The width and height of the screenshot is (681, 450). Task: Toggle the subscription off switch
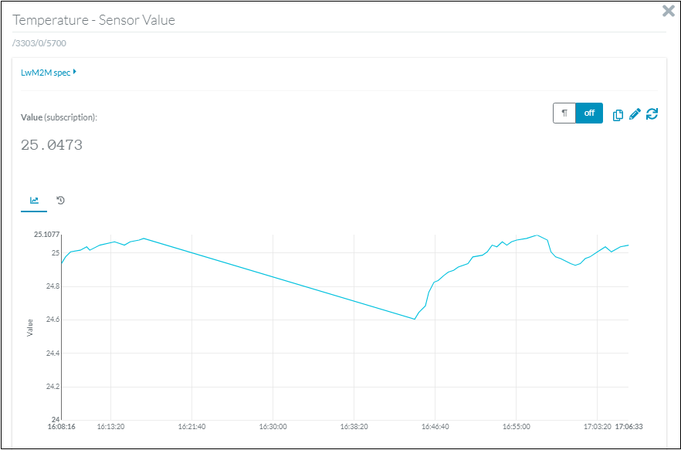tap(589, 113)
